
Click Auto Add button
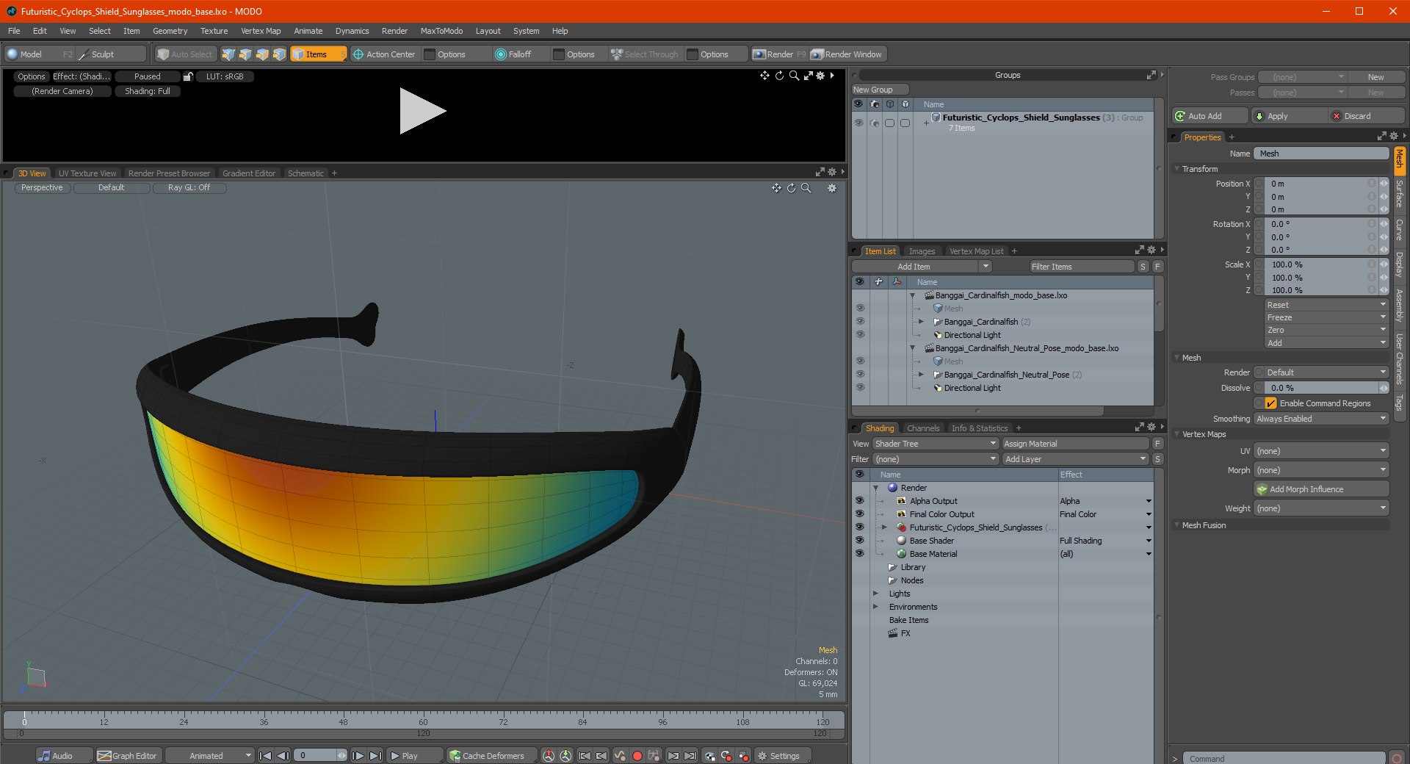1210,116
